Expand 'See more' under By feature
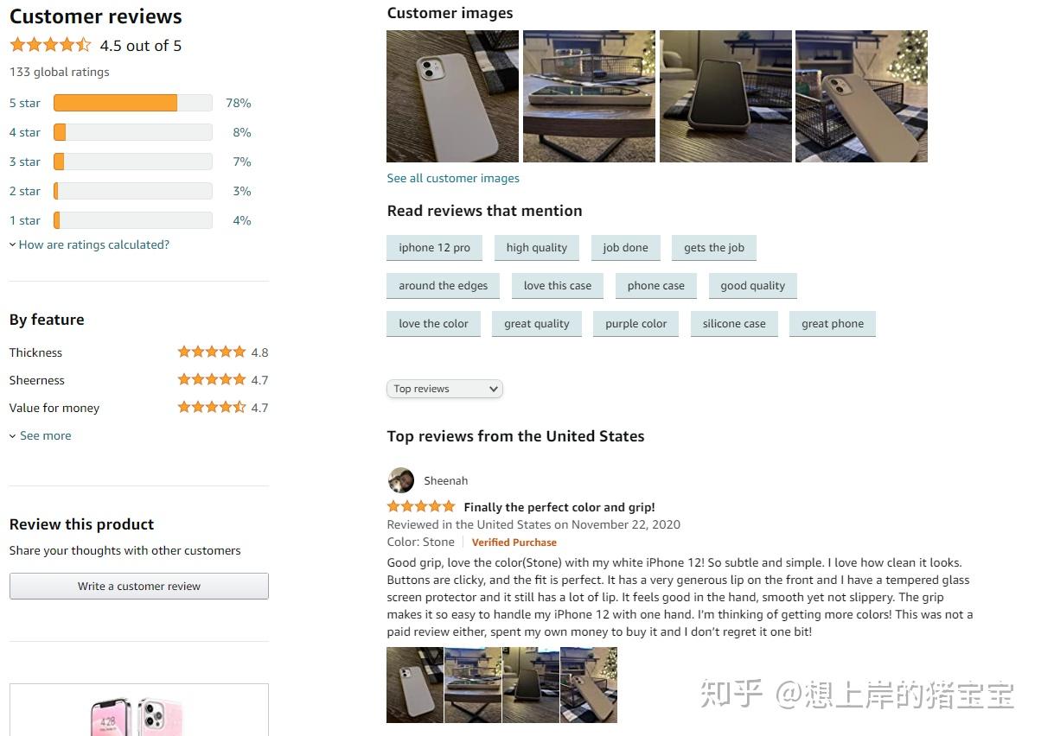The height and width of the screenshot is (736, 1041). click(x=41, y=435)
